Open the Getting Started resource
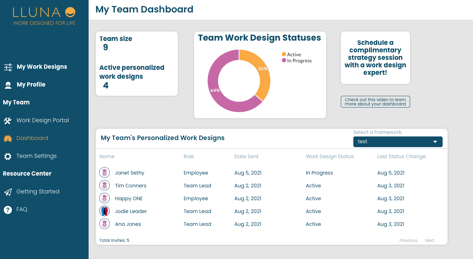Image resolution: width=473 pixels, height=259 pixels. (x=38, y=192)
